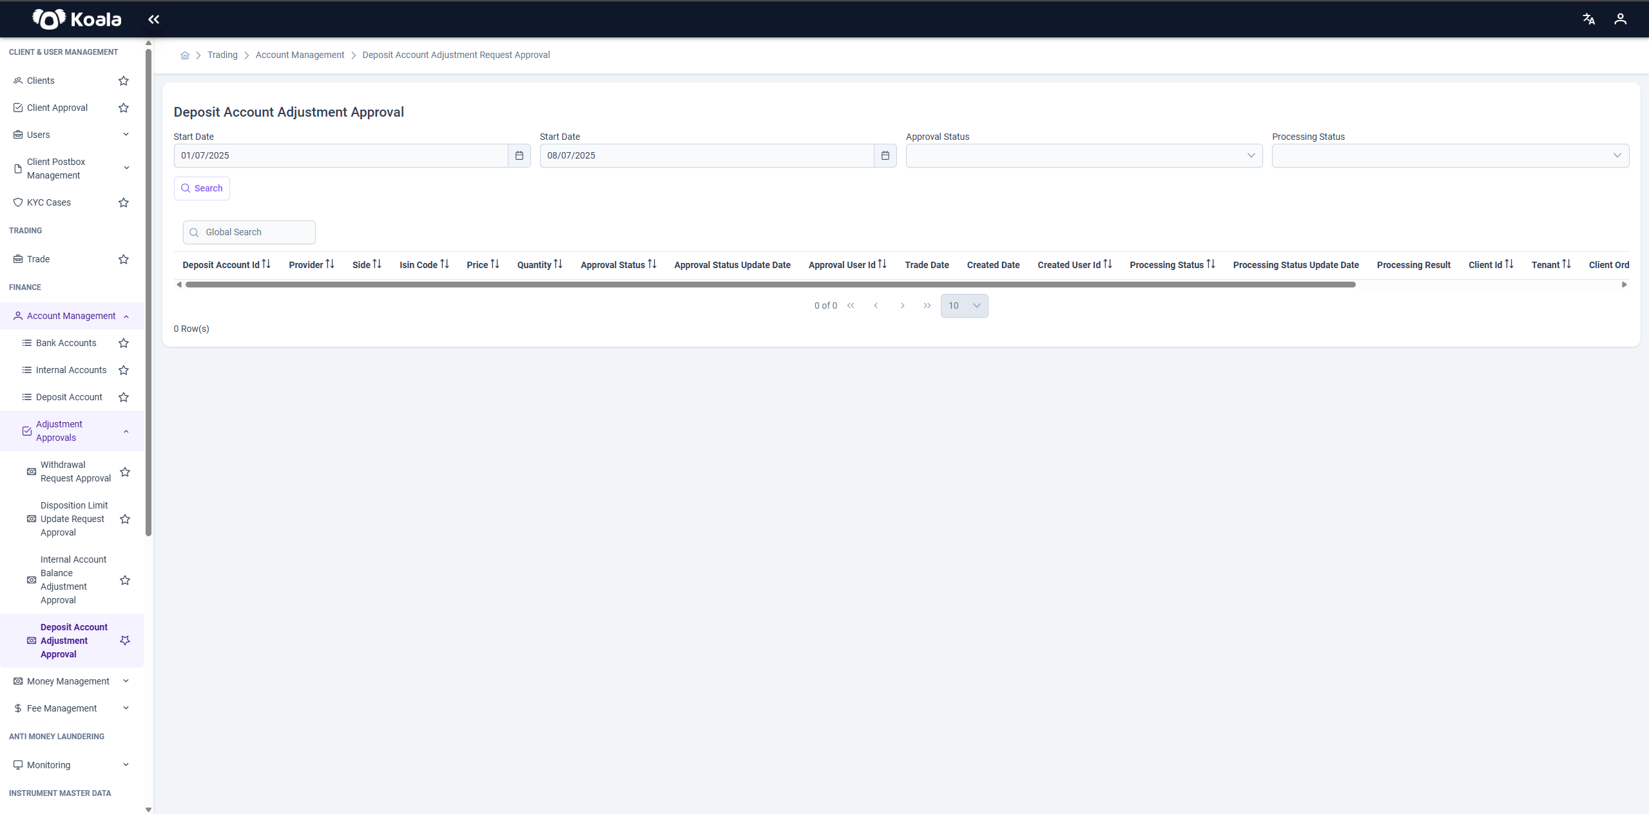Collapse the sidebar with double-chevron icon
The image size is (1649, 814).
coord(153,19)
